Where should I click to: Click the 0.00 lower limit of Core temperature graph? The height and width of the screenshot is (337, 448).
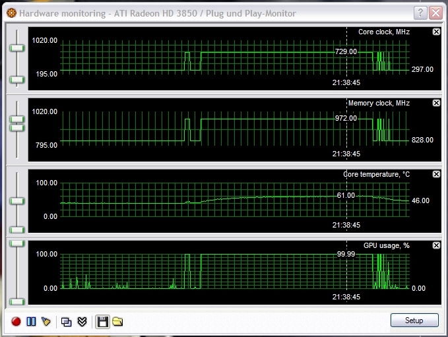50,217
